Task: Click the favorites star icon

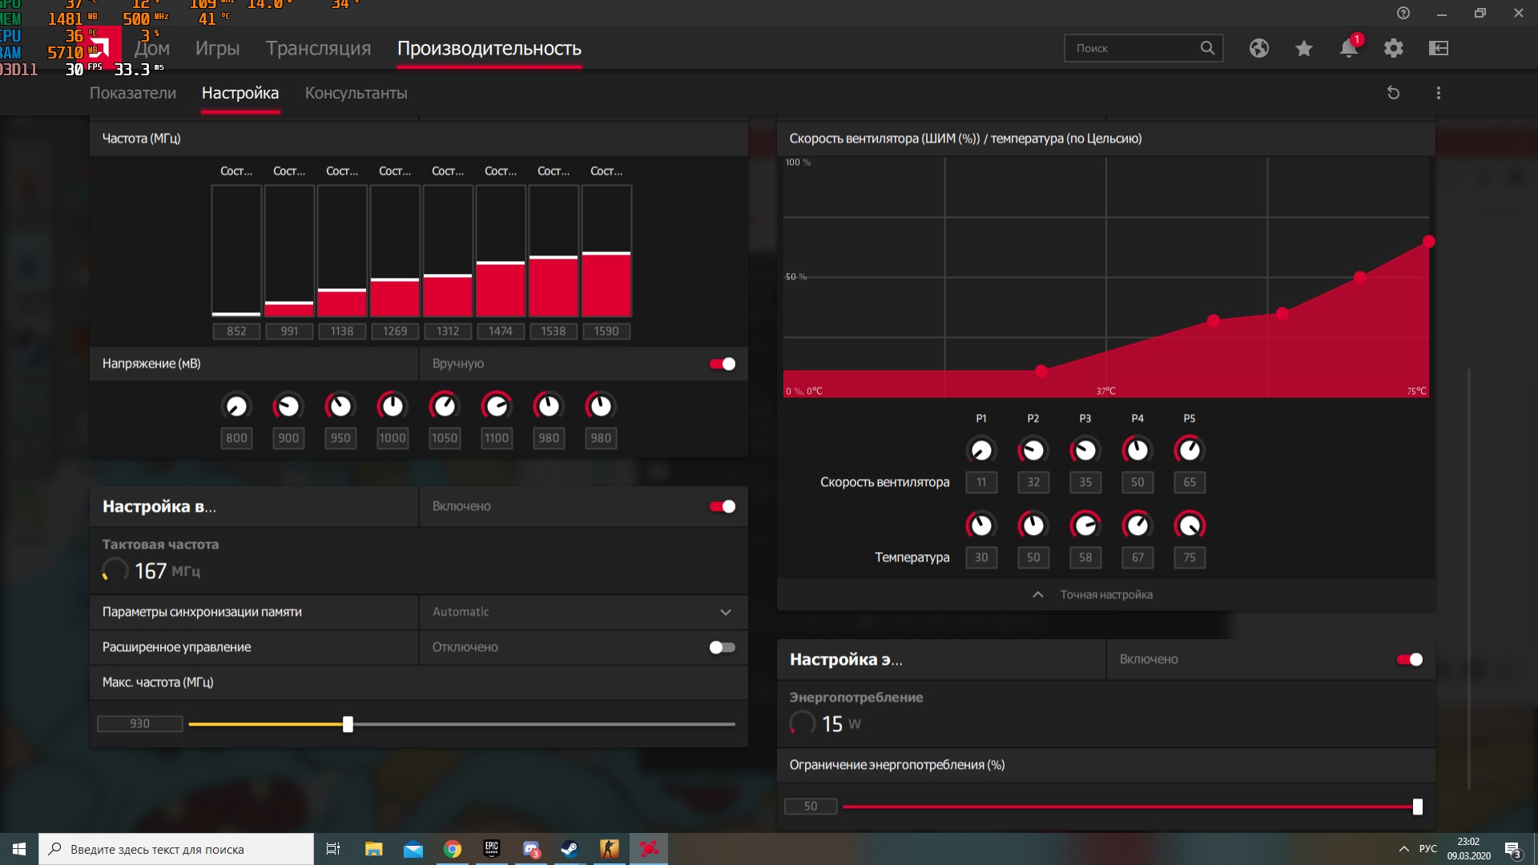Action: (1303, 48)
